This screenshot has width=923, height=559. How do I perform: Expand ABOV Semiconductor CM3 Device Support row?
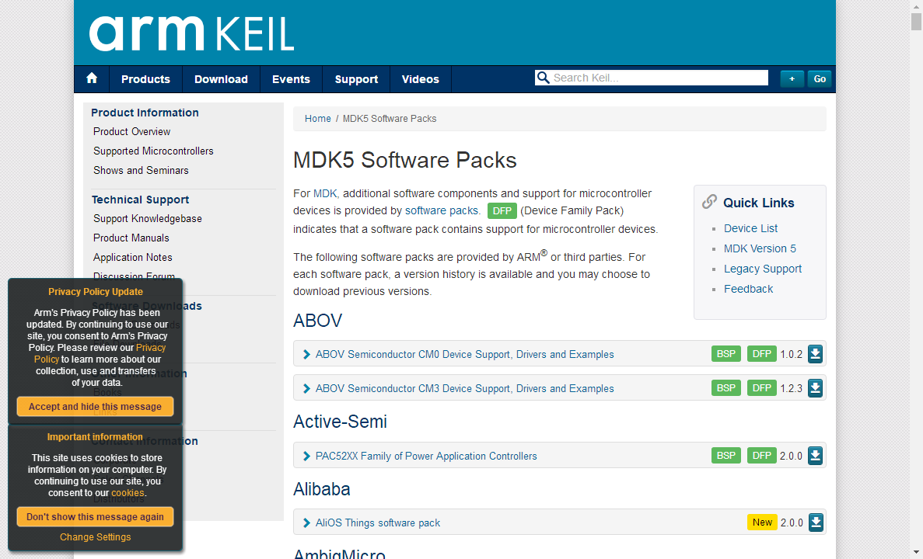coord(306,389)
